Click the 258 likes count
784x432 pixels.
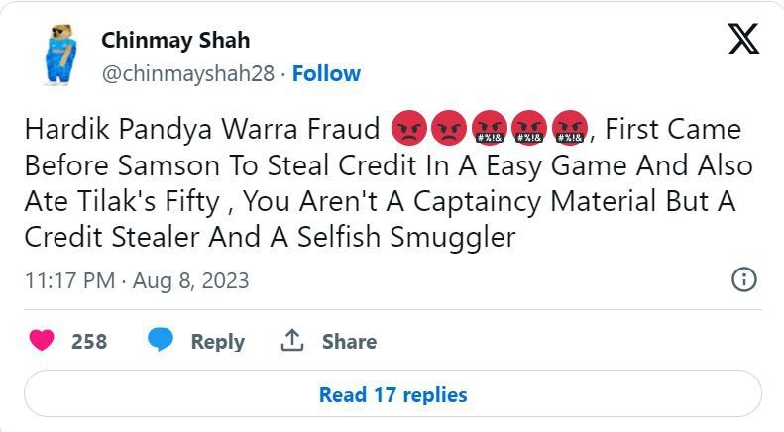[89, 341]
